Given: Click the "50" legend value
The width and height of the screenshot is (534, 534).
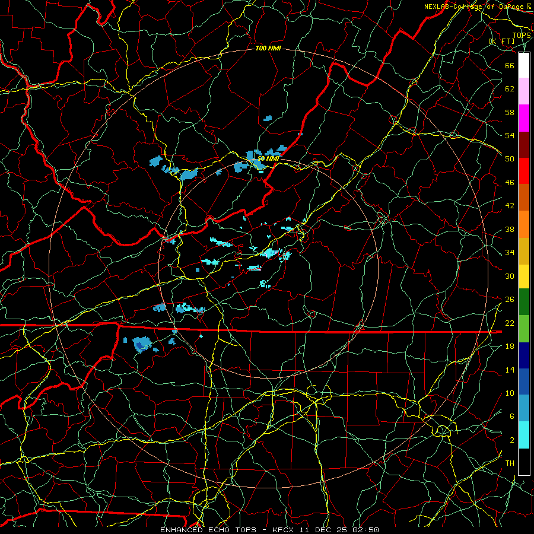Looking at the screenshot, I should click(x=510, y=158).
